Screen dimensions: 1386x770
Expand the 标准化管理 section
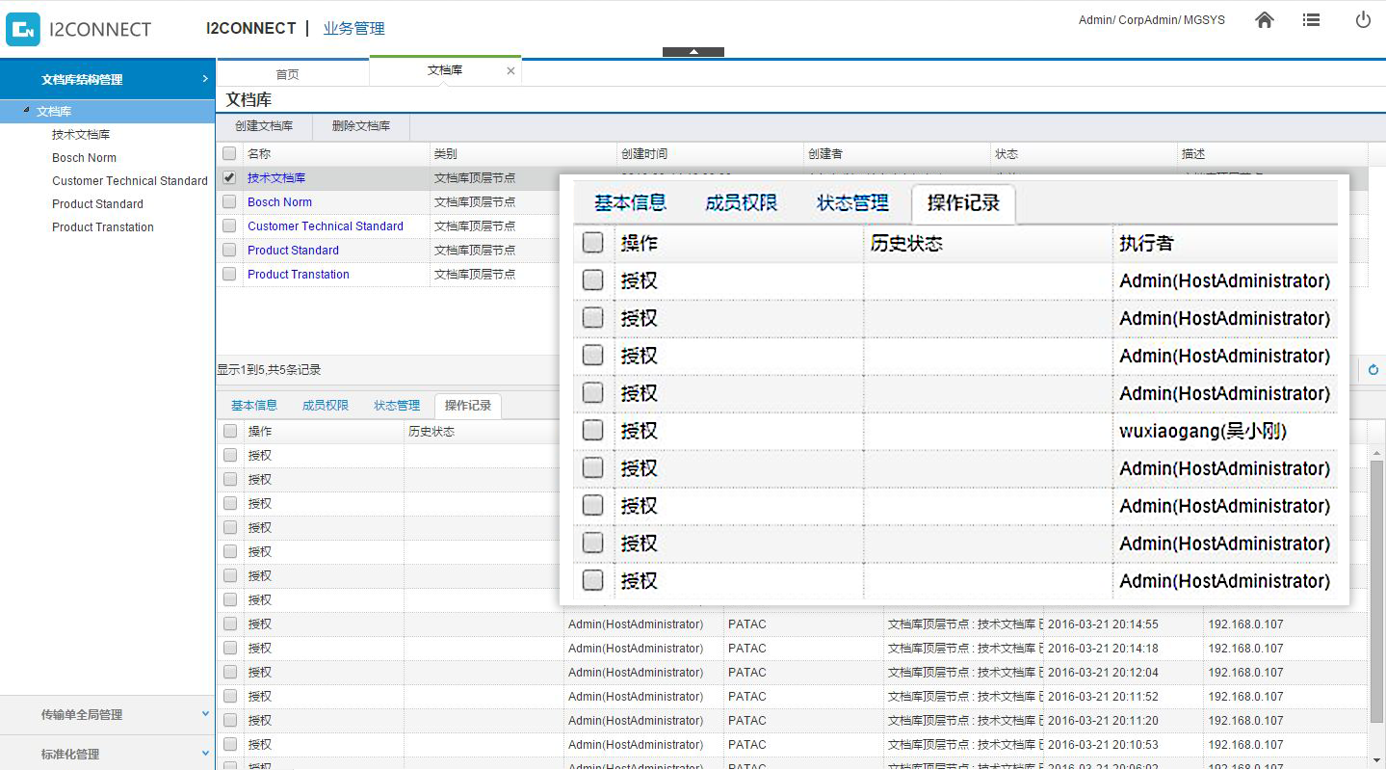pyautogui.click(x=107, y=754)
